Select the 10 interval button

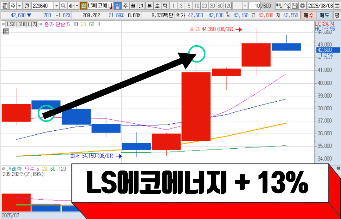(x=197, y=6)
